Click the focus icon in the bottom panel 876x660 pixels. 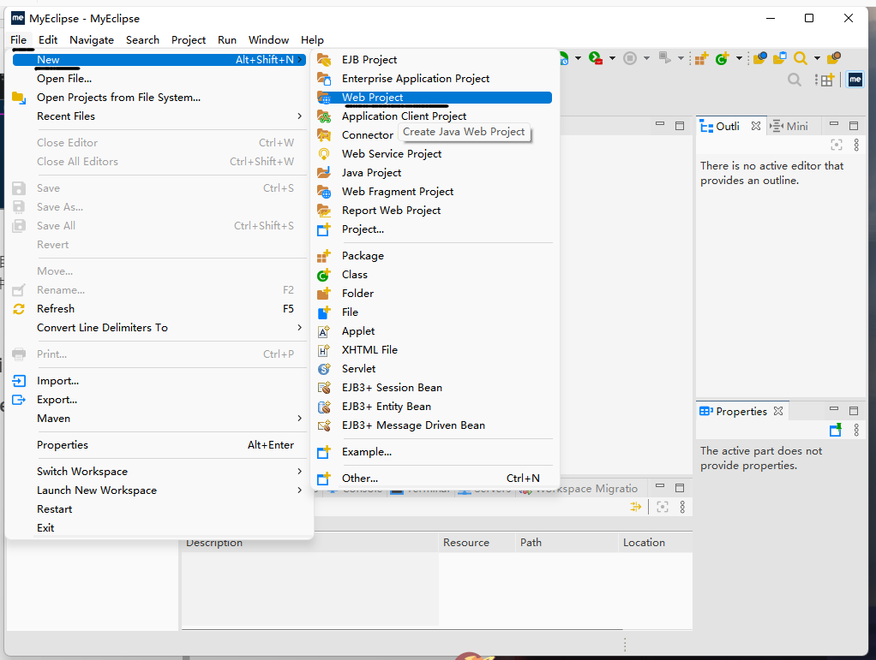663,507
